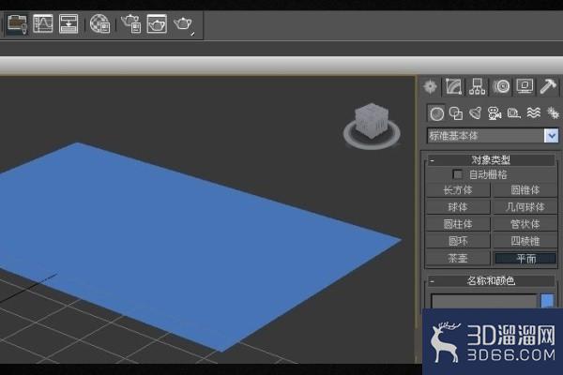
Task: Open the Curve Editor
Action: (43, 23)
